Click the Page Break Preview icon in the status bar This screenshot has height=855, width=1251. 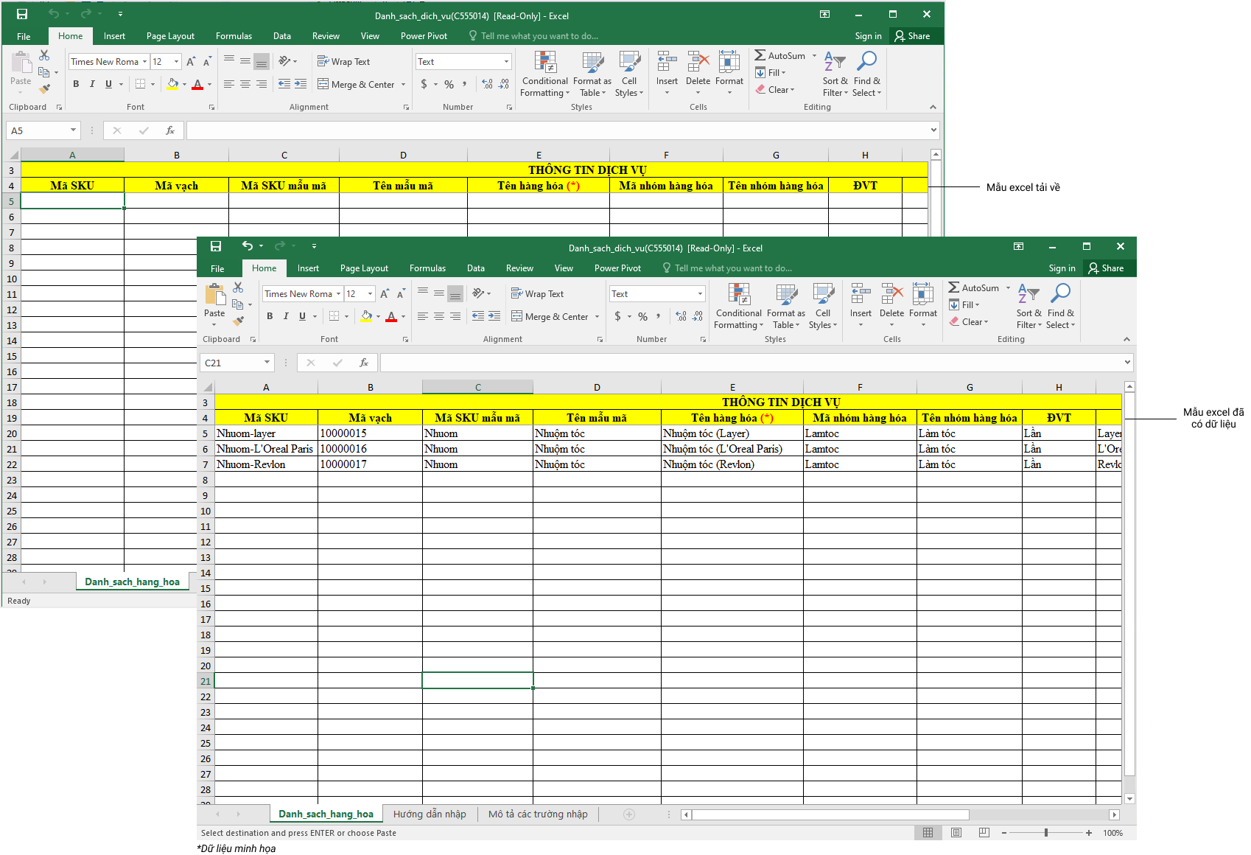point(984,833)
